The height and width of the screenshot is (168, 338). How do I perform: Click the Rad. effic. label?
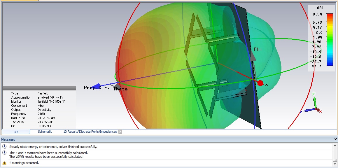pyautogui.click(x=18, y=118)
